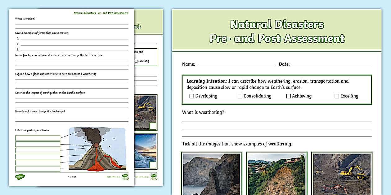The image size is (391, 195).
Task: Tick the Developing checkbox
Action: click(191, 96)
